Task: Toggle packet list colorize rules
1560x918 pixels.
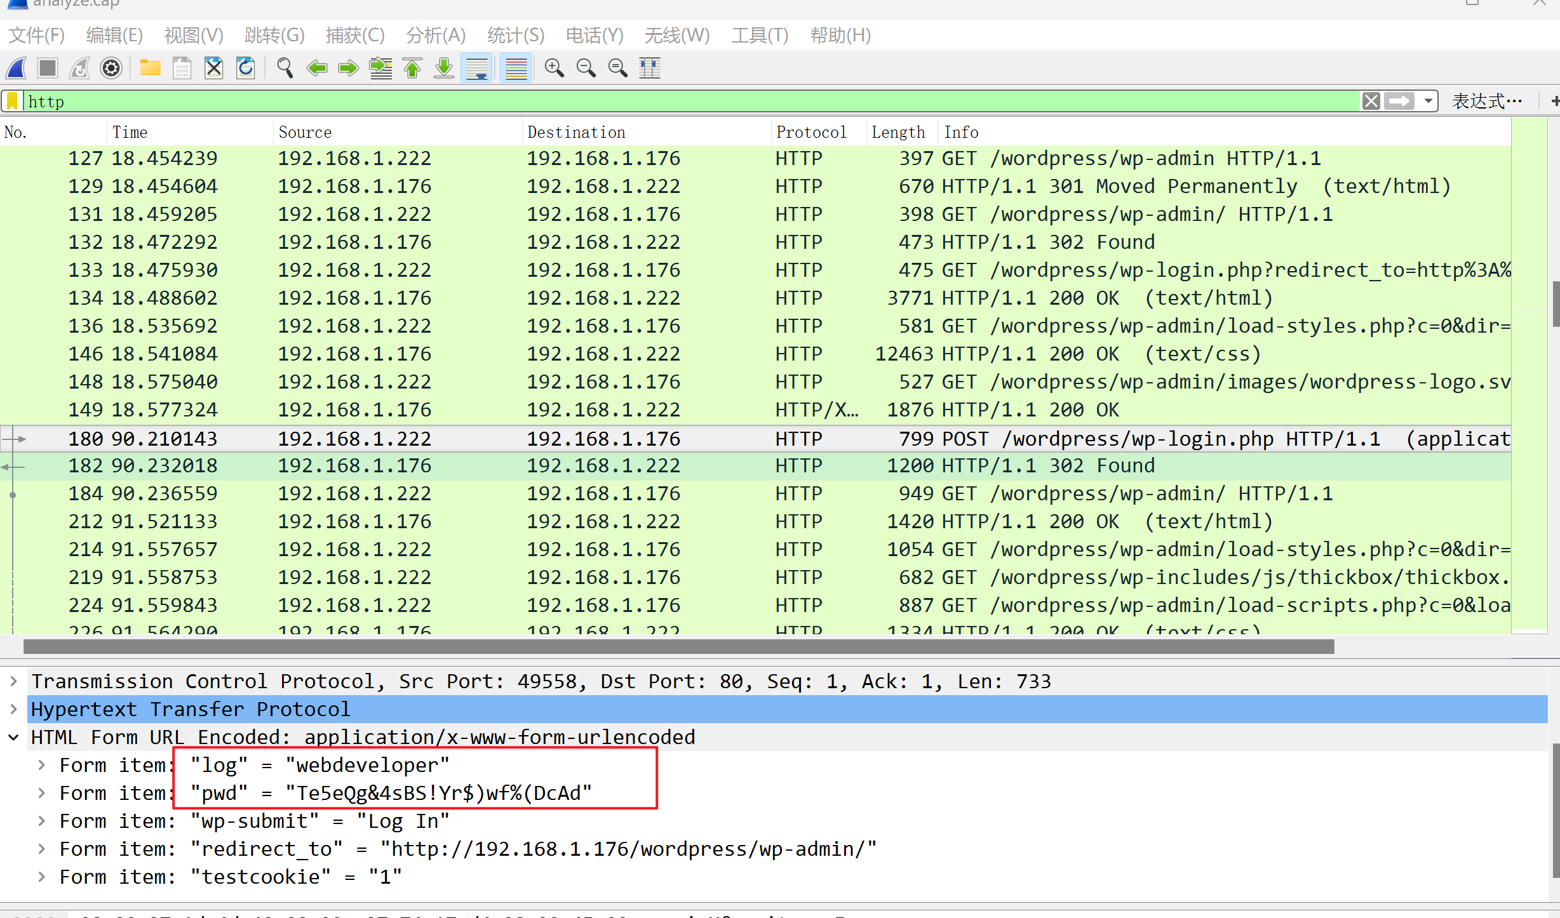Action: [x=516, y=68]
